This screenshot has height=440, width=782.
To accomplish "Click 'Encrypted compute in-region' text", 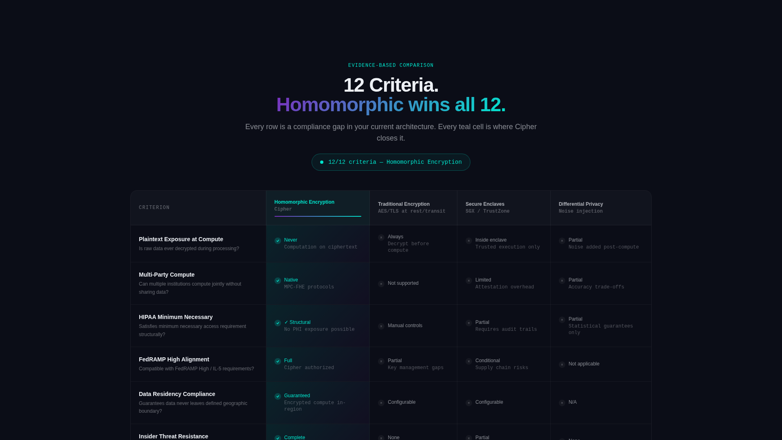I will click(x=315, y=406).
